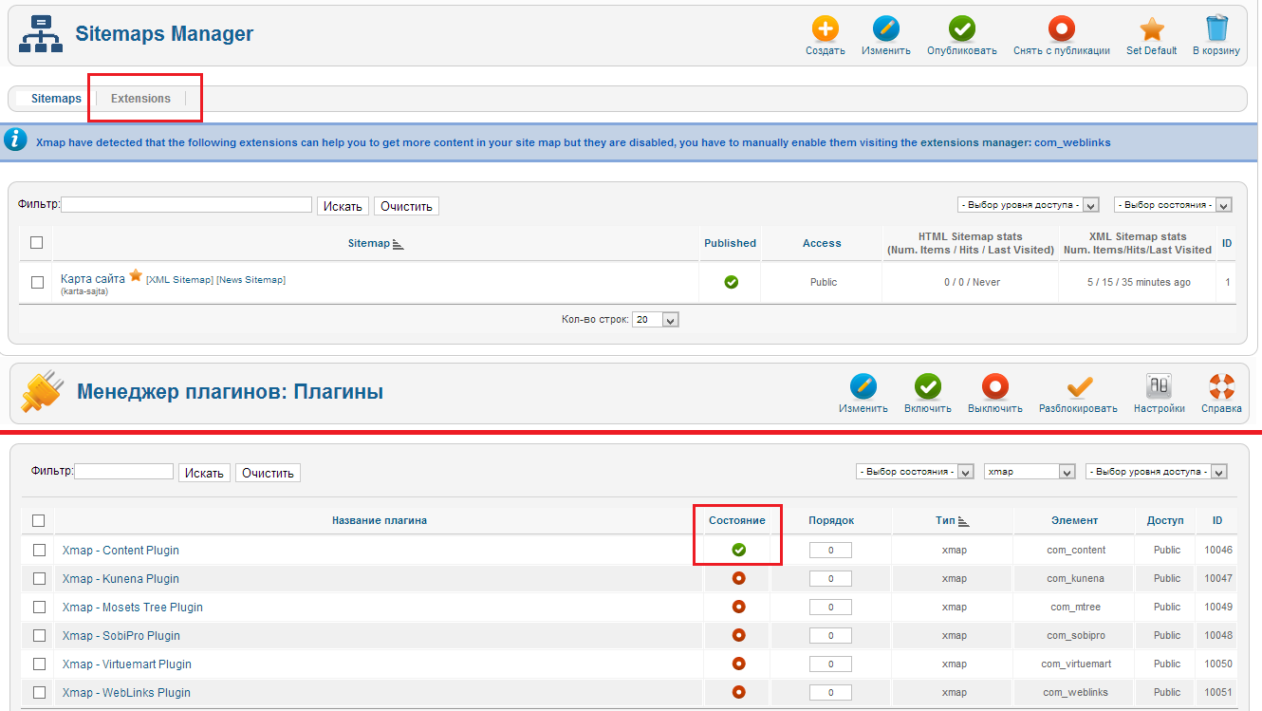Click the Изменить icon in Sitemaps Manager toolbar

coord(886,28)
